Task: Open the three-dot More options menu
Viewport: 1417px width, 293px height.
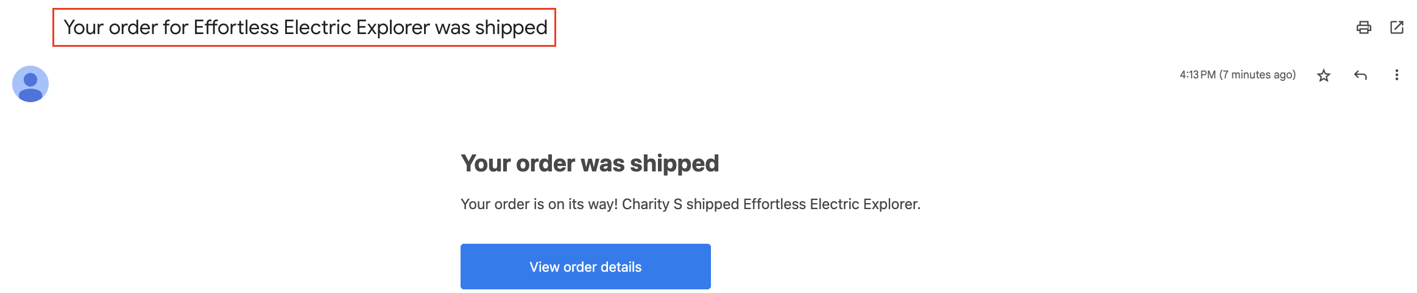Action: [1397, 75]
